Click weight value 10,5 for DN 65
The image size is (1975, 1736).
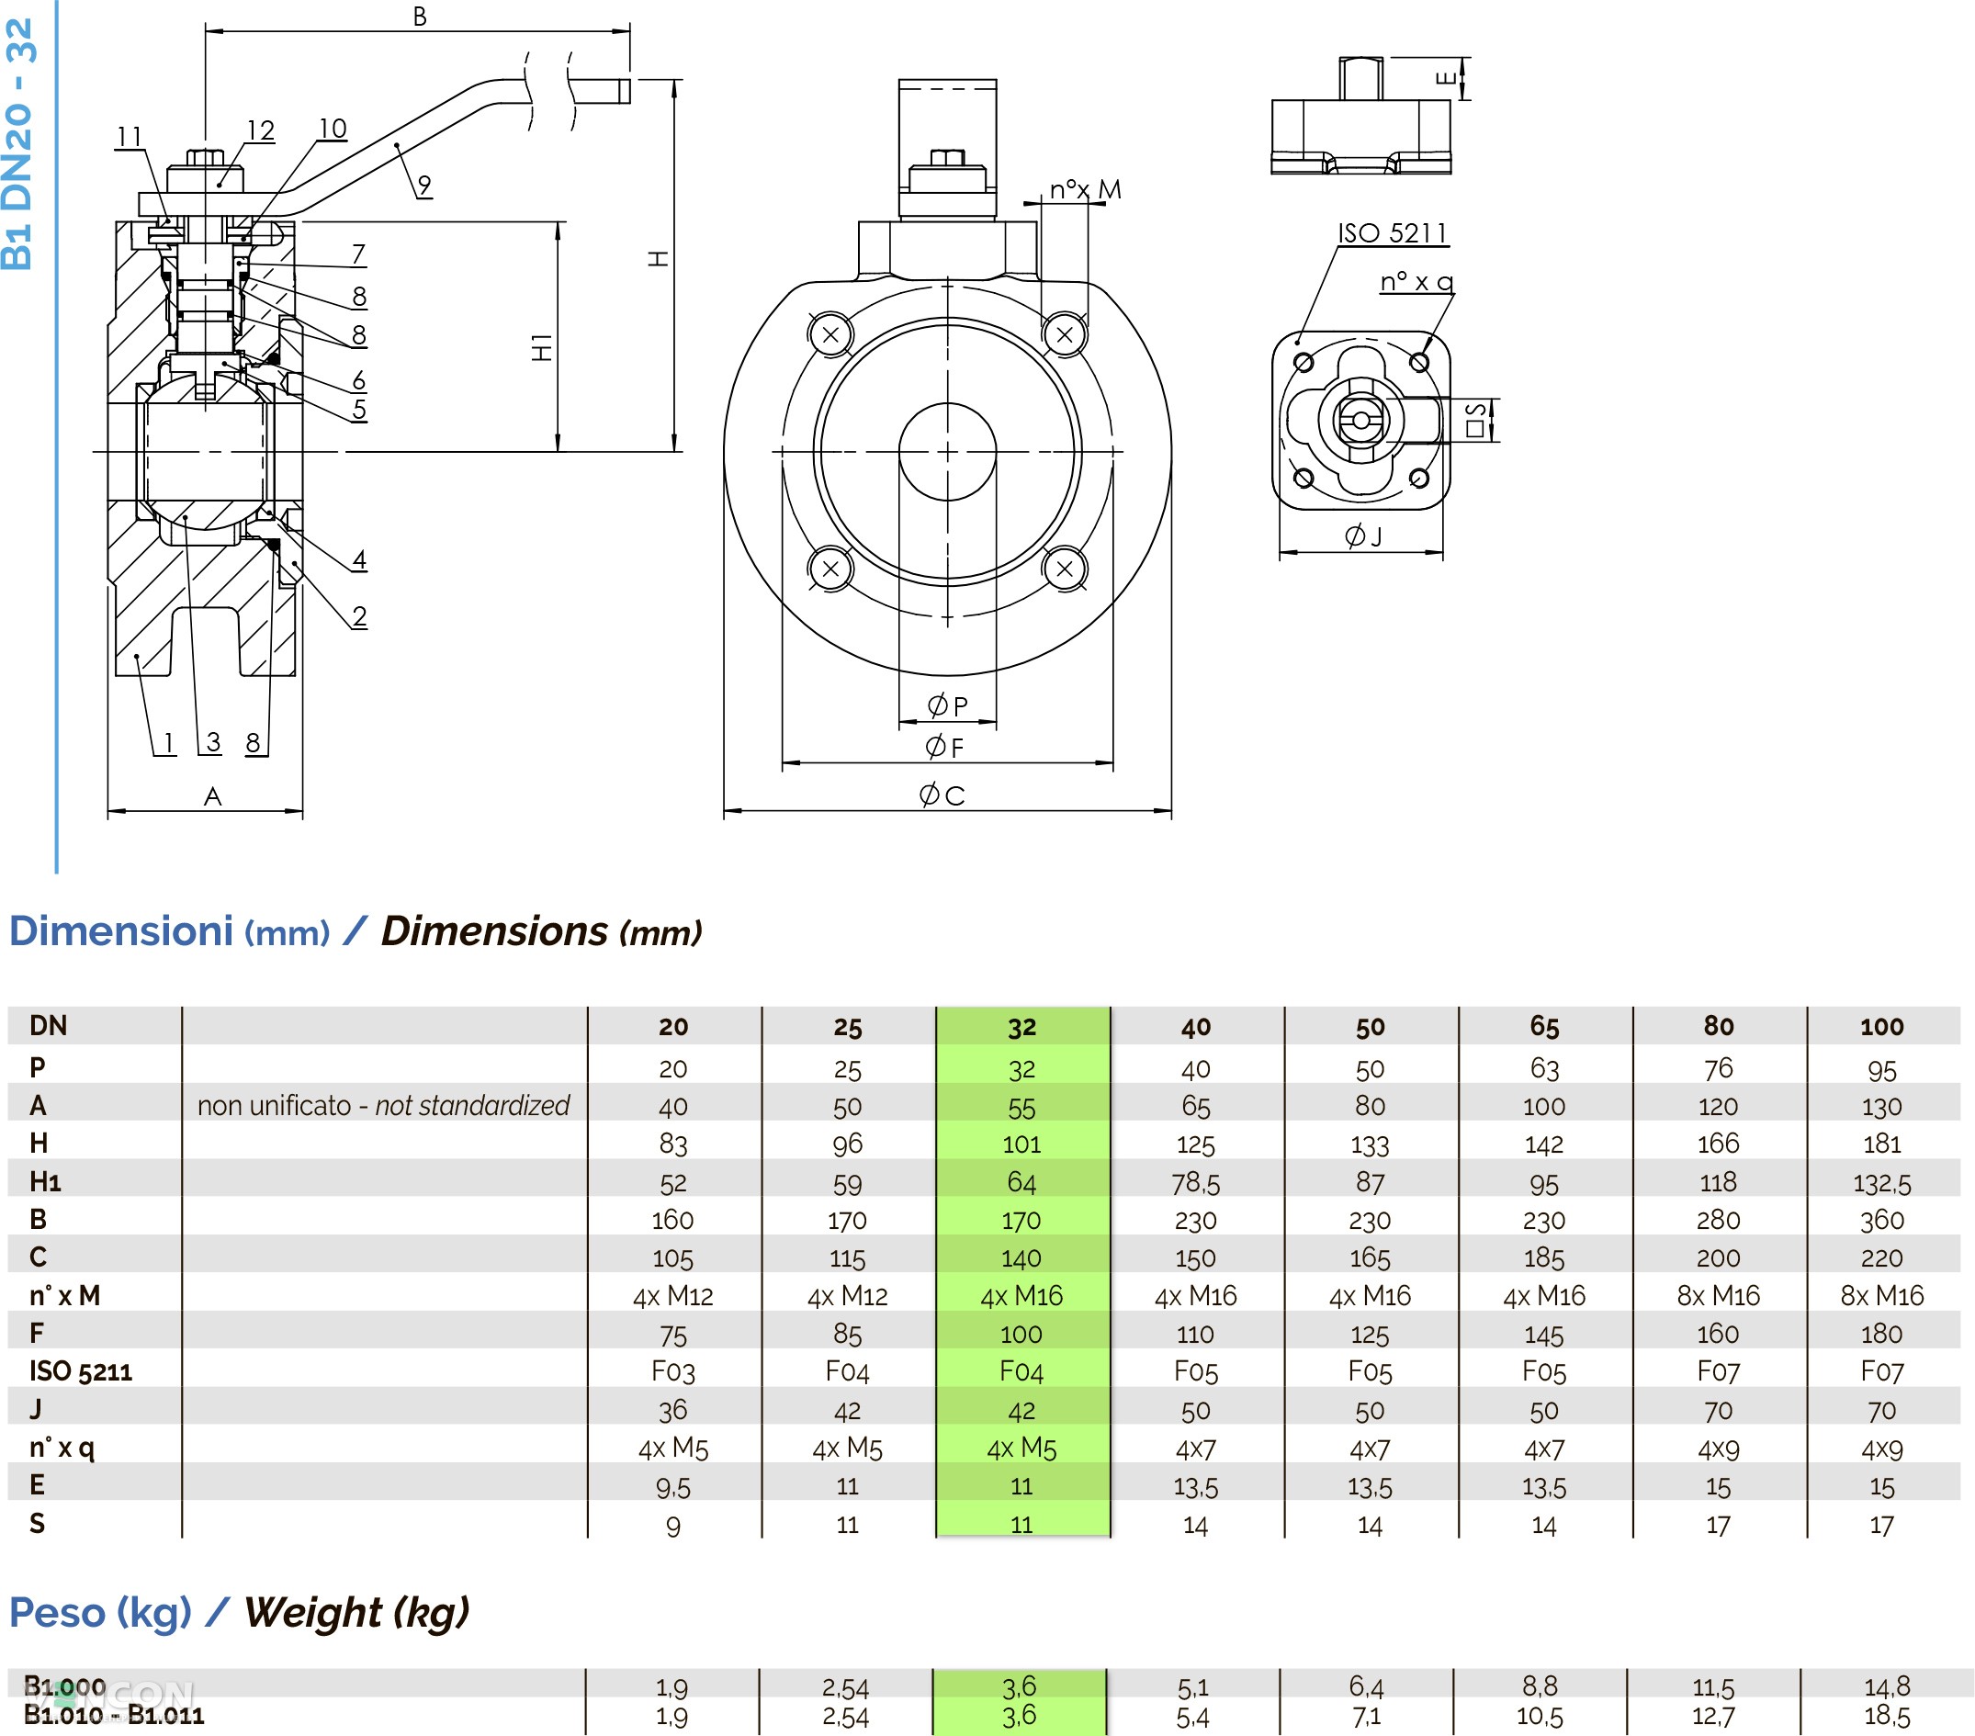click(x=1540, y=1715)
